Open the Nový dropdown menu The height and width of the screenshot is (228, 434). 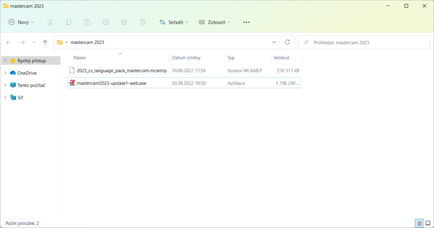pos(21,22)
